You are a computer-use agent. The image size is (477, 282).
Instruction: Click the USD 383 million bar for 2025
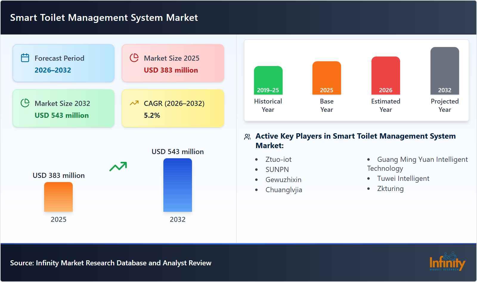58,197
